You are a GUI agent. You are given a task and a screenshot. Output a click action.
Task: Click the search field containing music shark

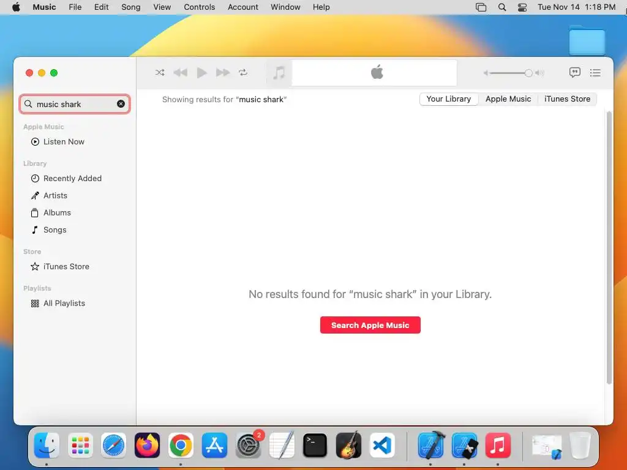point(75,104)
